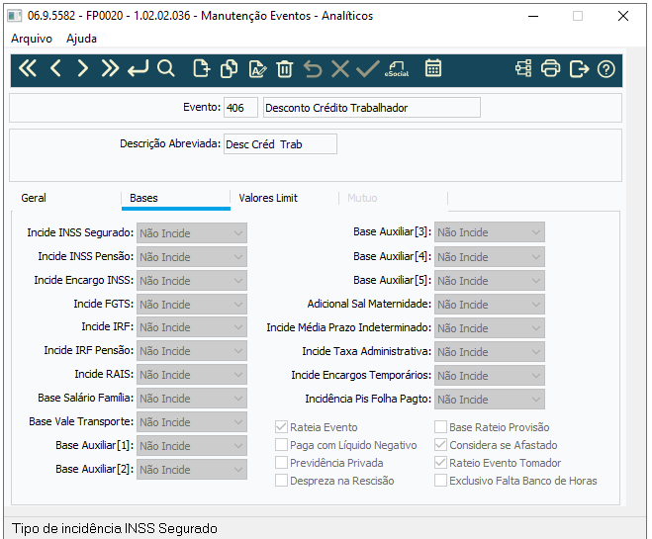Open the Incide RAIS dropdown
Image resolution: width=652 pixels, height=539 pixels.
tap(192, 375)
